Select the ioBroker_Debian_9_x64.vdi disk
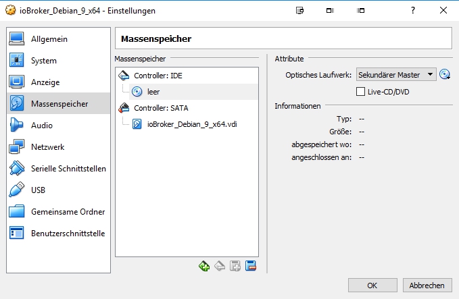The width and height of the screenshot is (459, 299). pos(193,124)
